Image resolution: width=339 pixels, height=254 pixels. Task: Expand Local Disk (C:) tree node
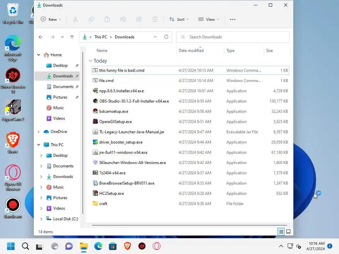[x=41, y=219]
